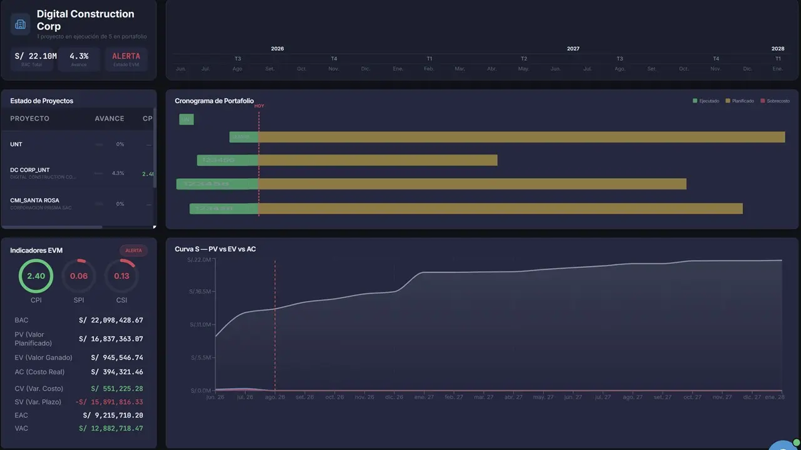Select the DC CORP_UNT project row
Image resolution: width=801 pixels, height=450 pixels.
(x=78, y=173)
